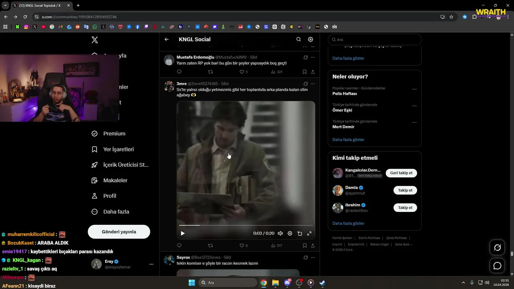Image resolution: width=514 pixels, height=289 pixels.
Task: Open Windows Start menu
Action: (192, 283)
